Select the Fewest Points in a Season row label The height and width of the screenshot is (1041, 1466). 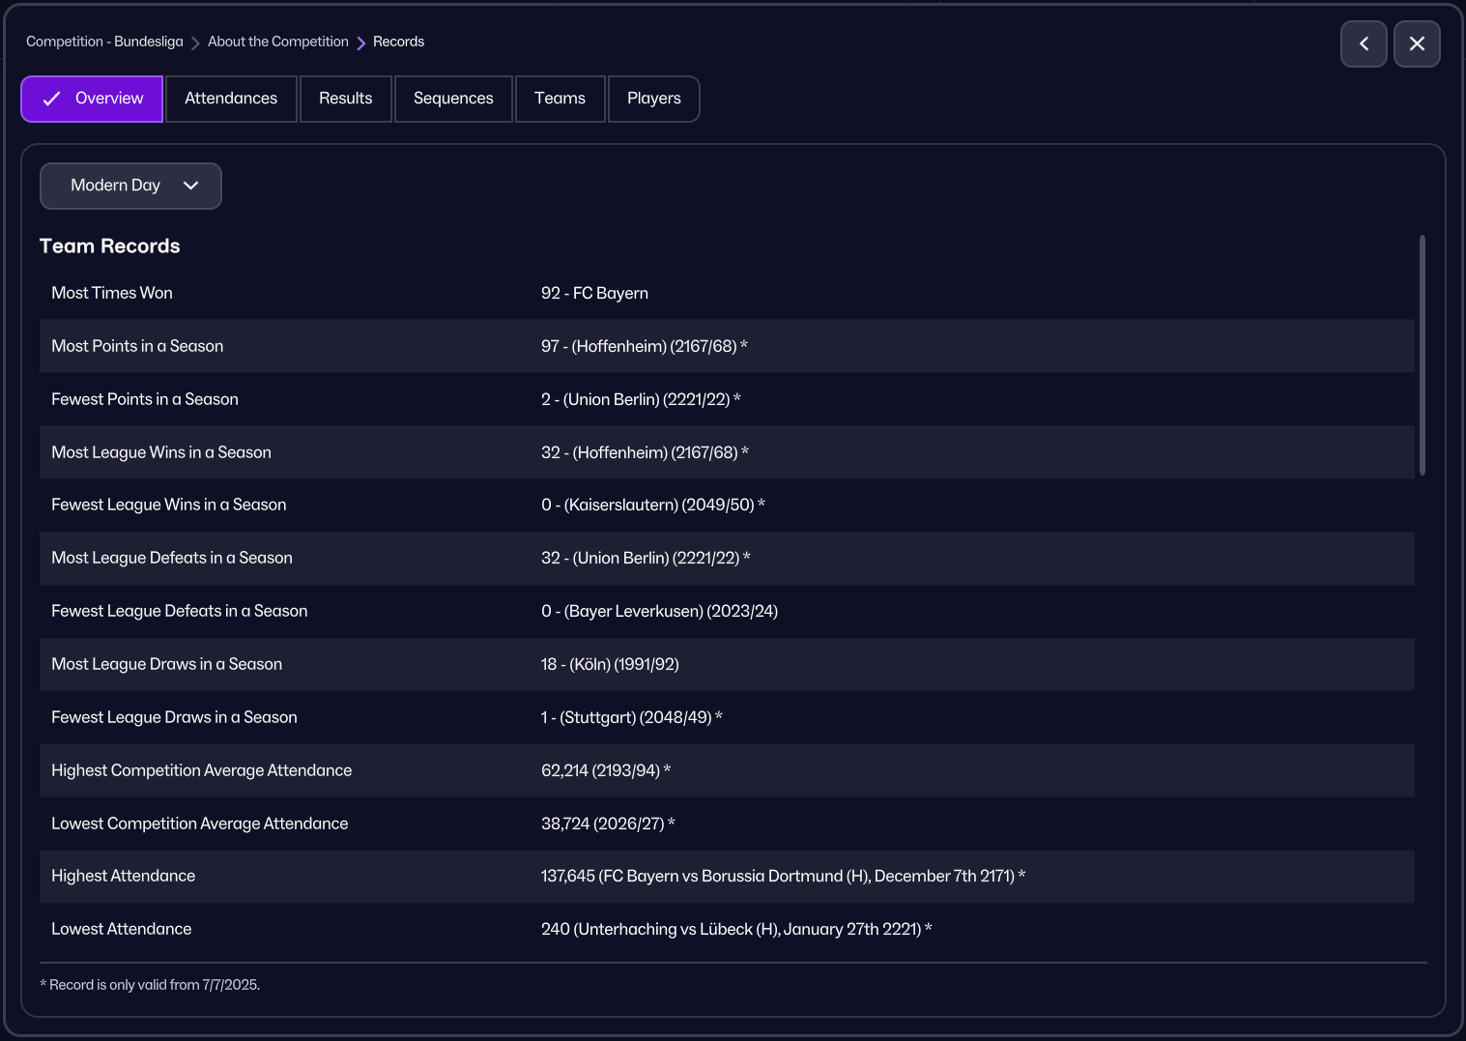coord(145,399)
